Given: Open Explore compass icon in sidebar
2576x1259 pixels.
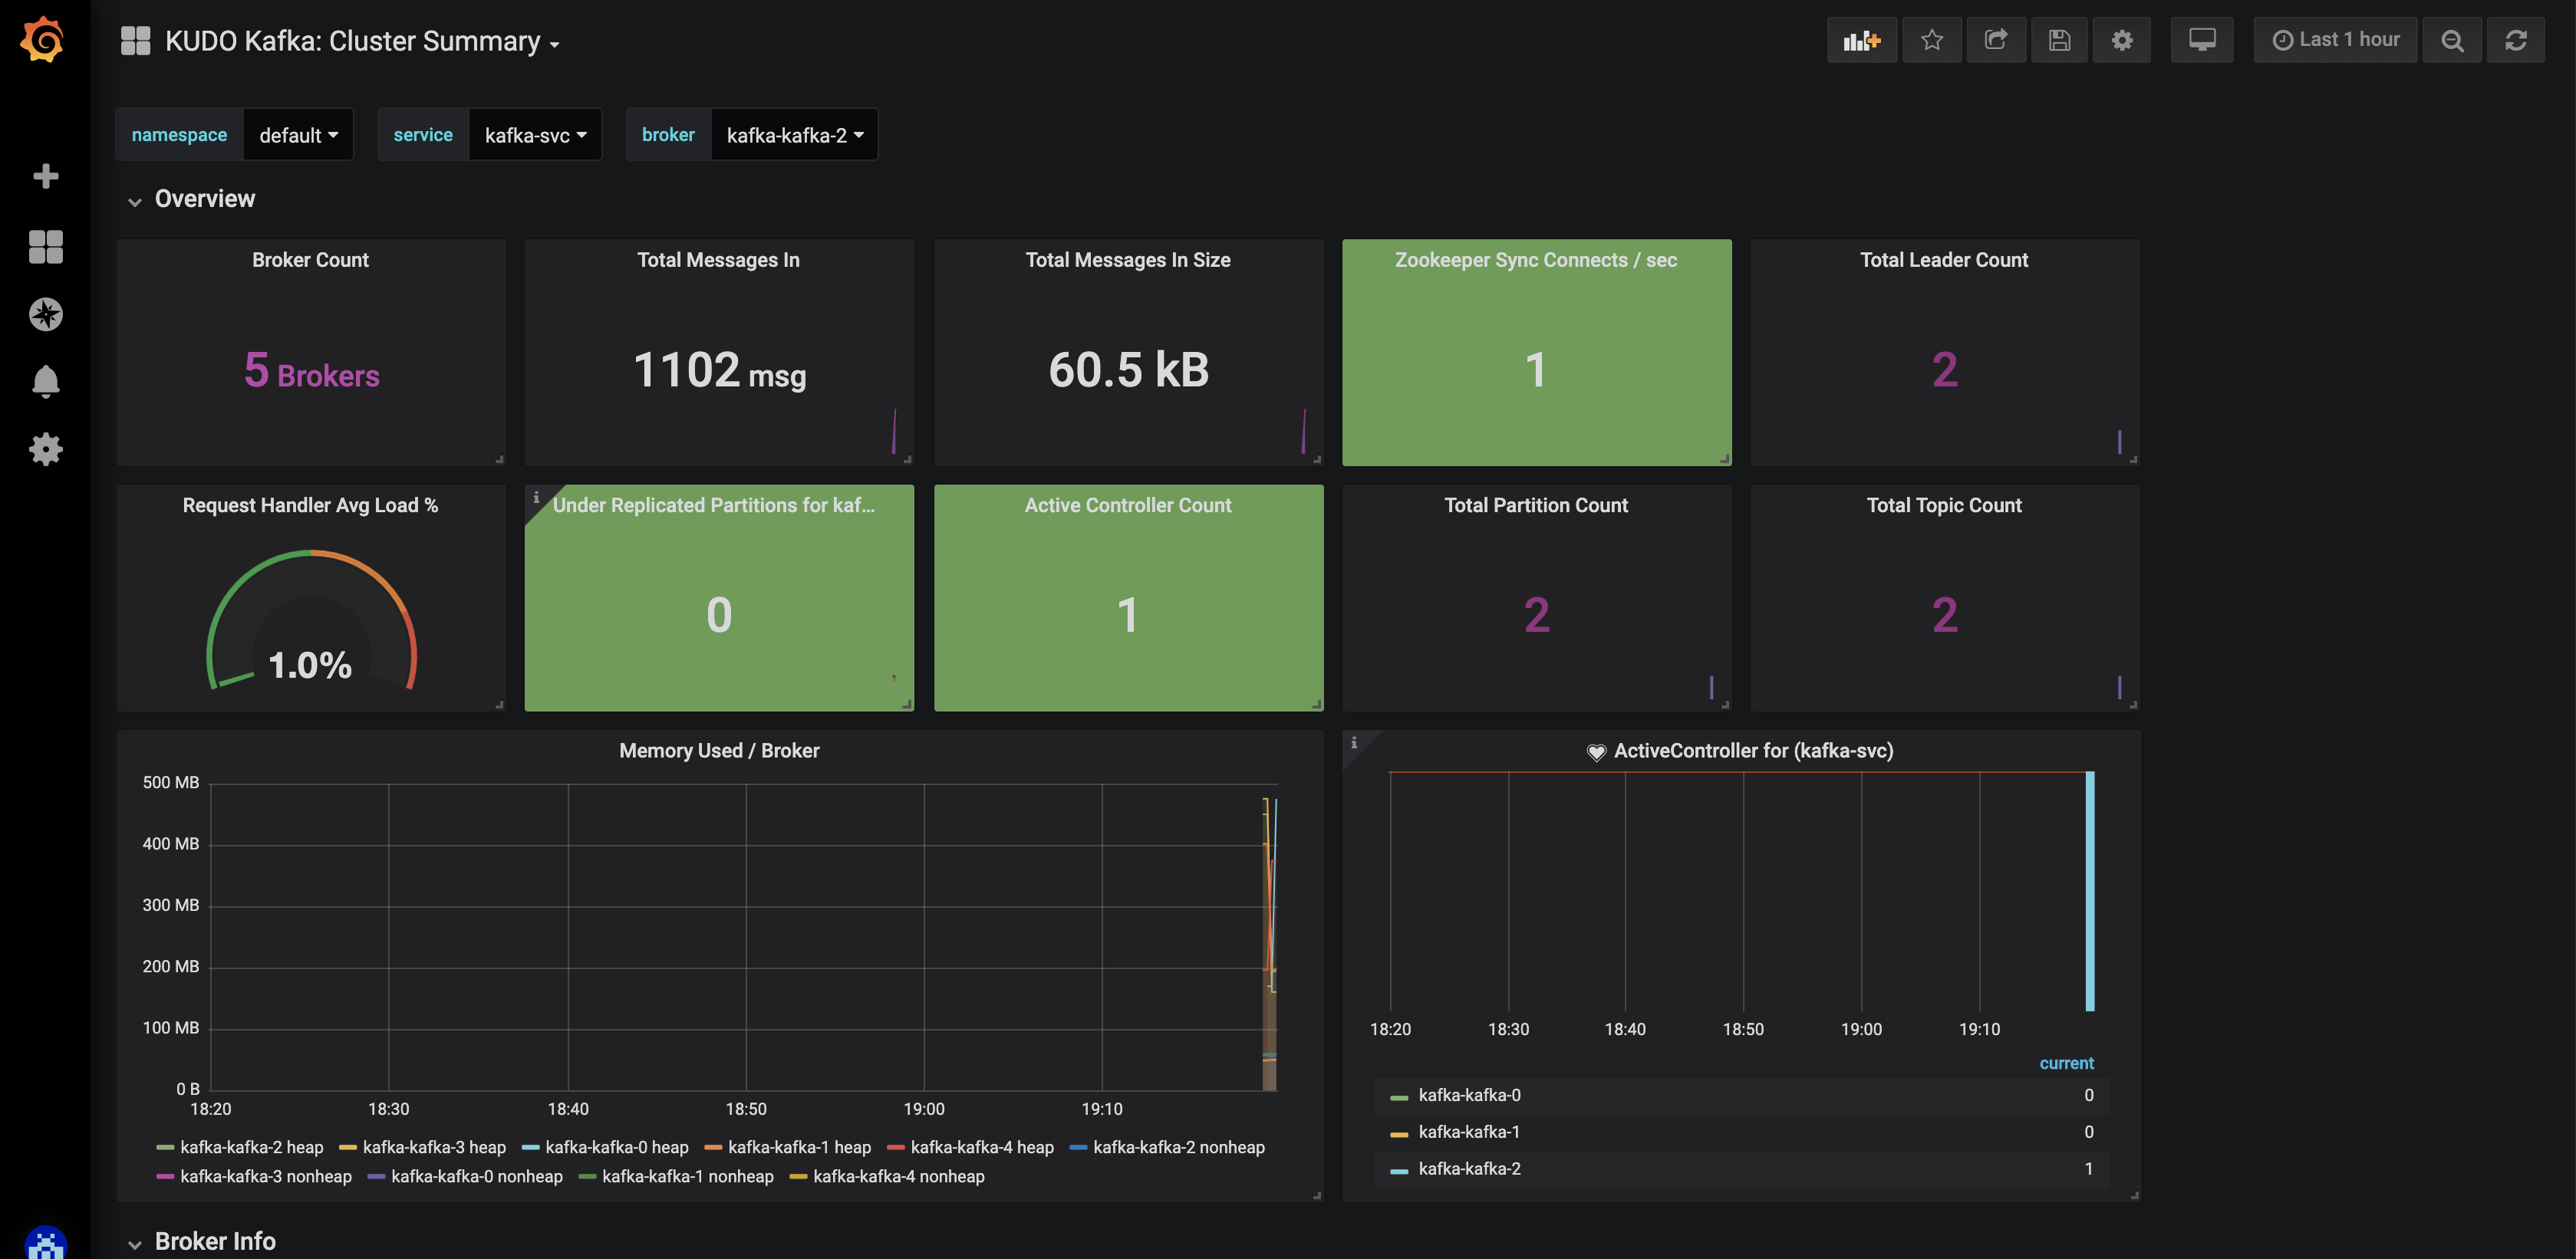Looking at the screenshot, I should coord(45,314).
